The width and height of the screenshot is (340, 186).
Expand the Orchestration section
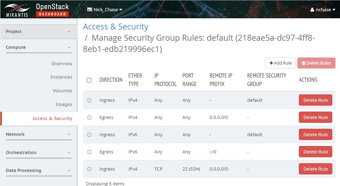click(39, 153)
